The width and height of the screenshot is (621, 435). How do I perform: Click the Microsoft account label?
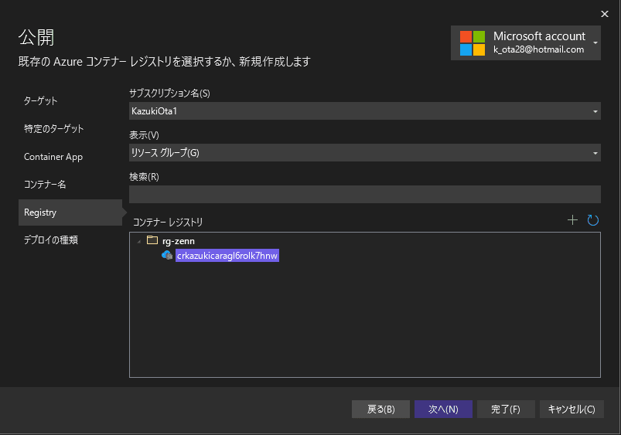pyautogui.click(x=539, y=36)
